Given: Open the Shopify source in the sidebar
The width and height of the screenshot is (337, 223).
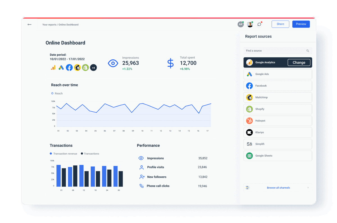Looking at the screenshot, I should 249,109.
